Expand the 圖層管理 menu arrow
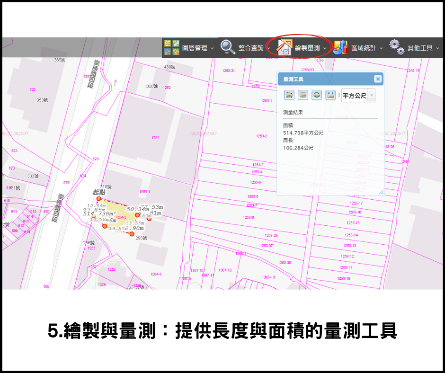 pos(212,48)
